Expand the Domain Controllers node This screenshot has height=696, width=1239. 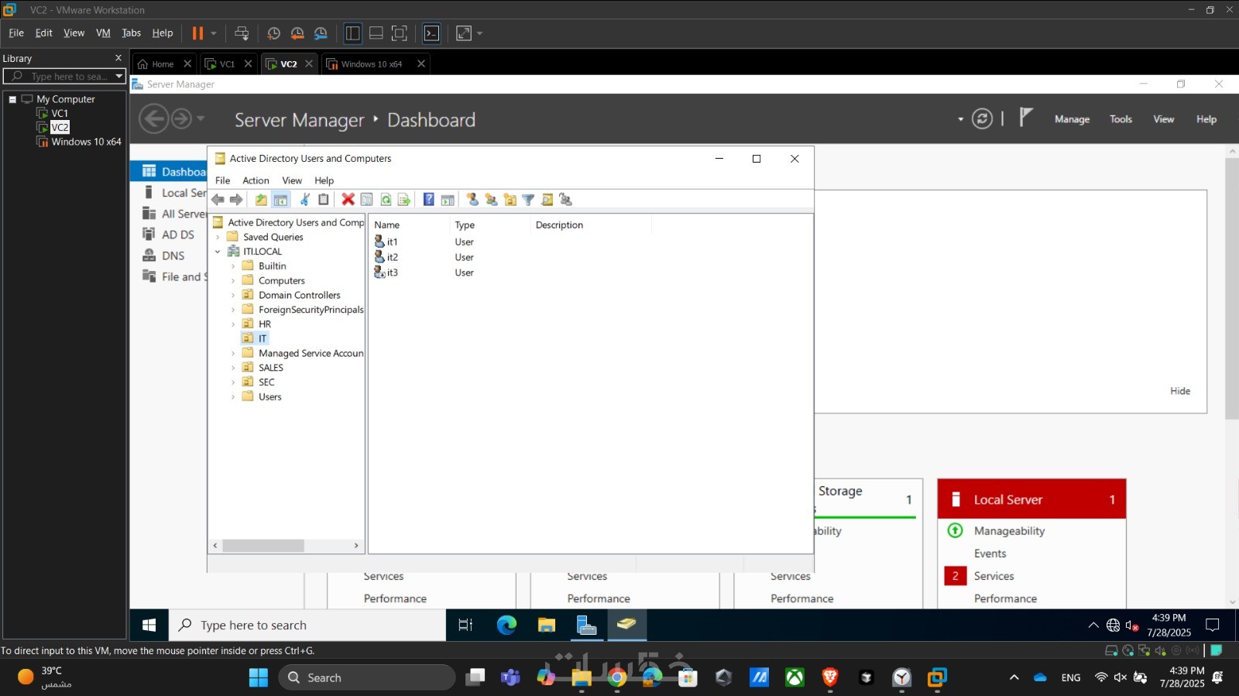233,296
